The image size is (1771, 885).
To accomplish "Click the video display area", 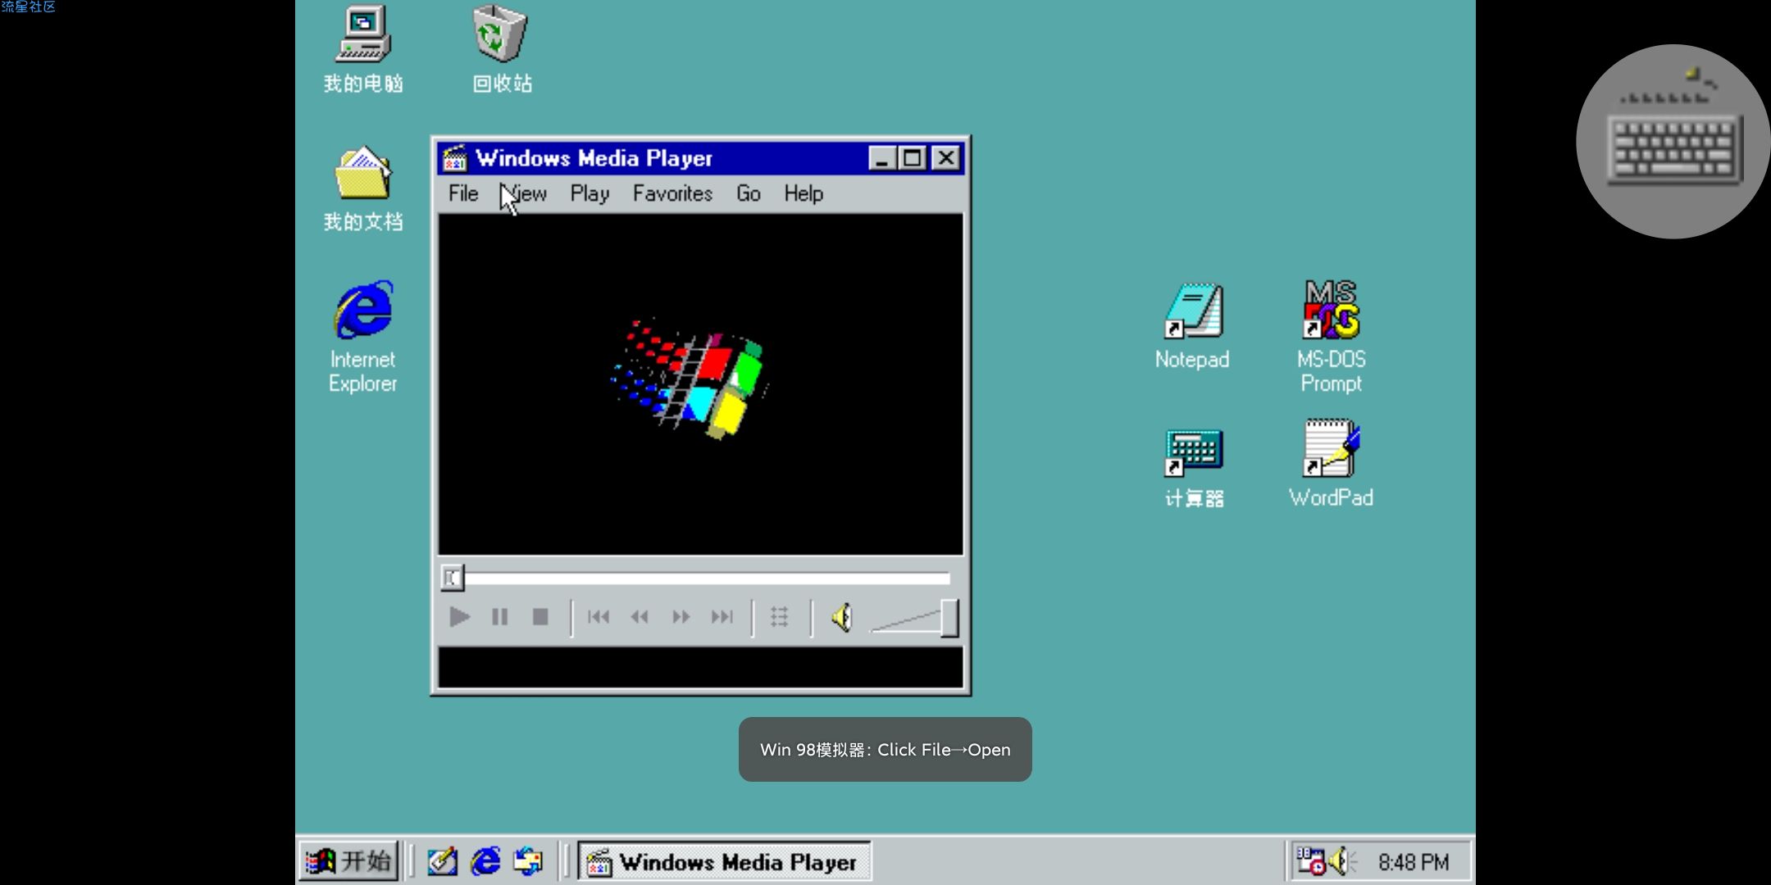I will click(701, 384).
